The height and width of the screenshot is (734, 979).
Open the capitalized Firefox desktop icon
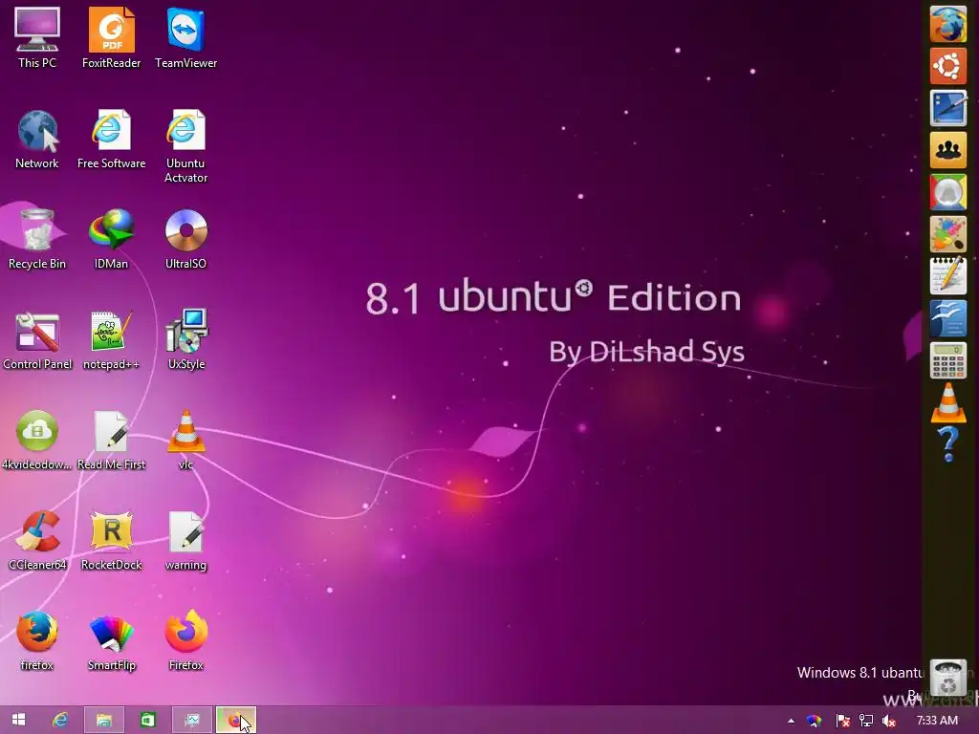pyautogui.click(x=185, y=641)
